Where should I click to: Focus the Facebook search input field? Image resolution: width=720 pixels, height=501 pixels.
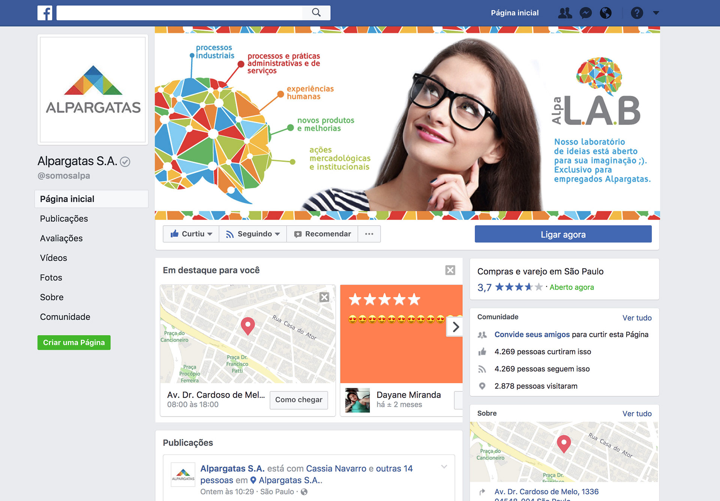point(179,13)
